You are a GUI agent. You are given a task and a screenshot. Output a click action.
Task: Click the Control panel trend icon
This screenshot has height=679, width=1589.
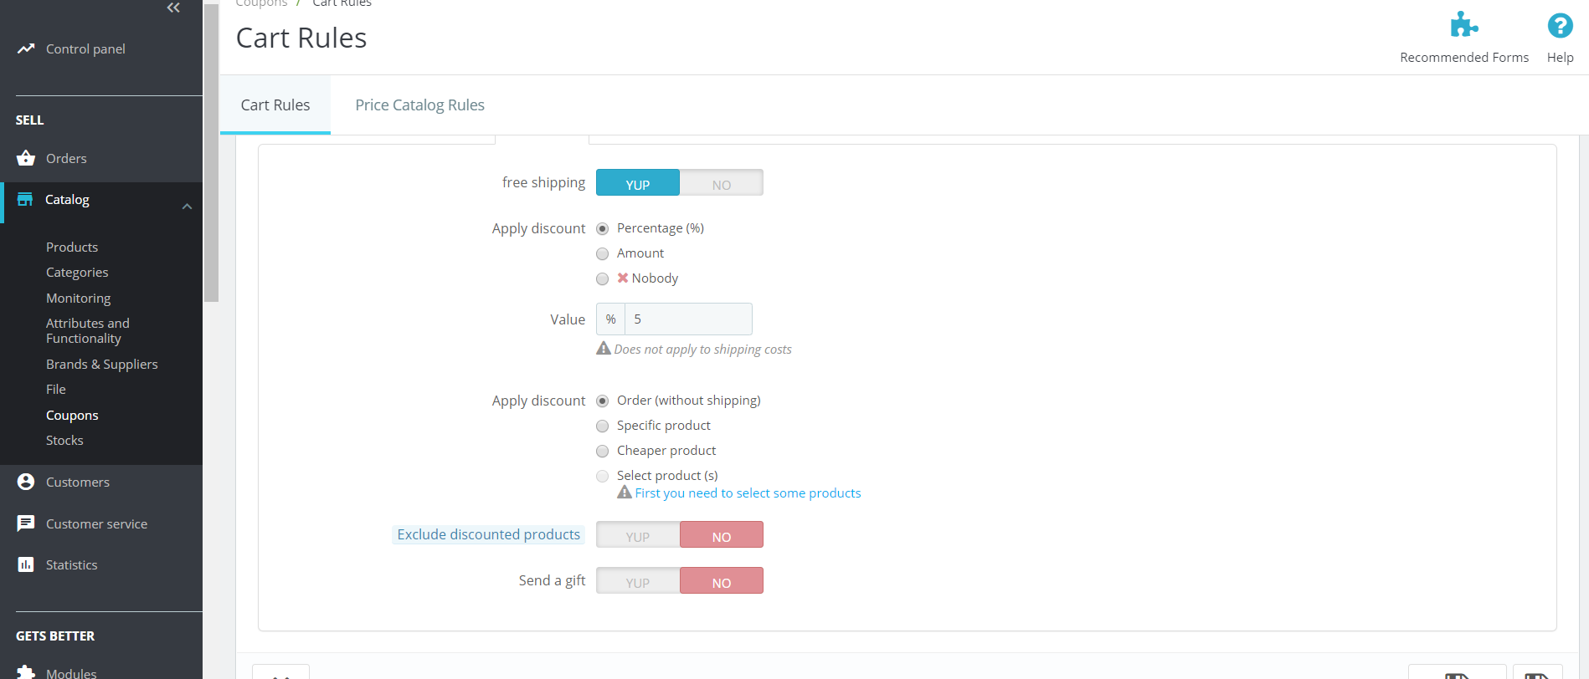click(x=26, y=48)
